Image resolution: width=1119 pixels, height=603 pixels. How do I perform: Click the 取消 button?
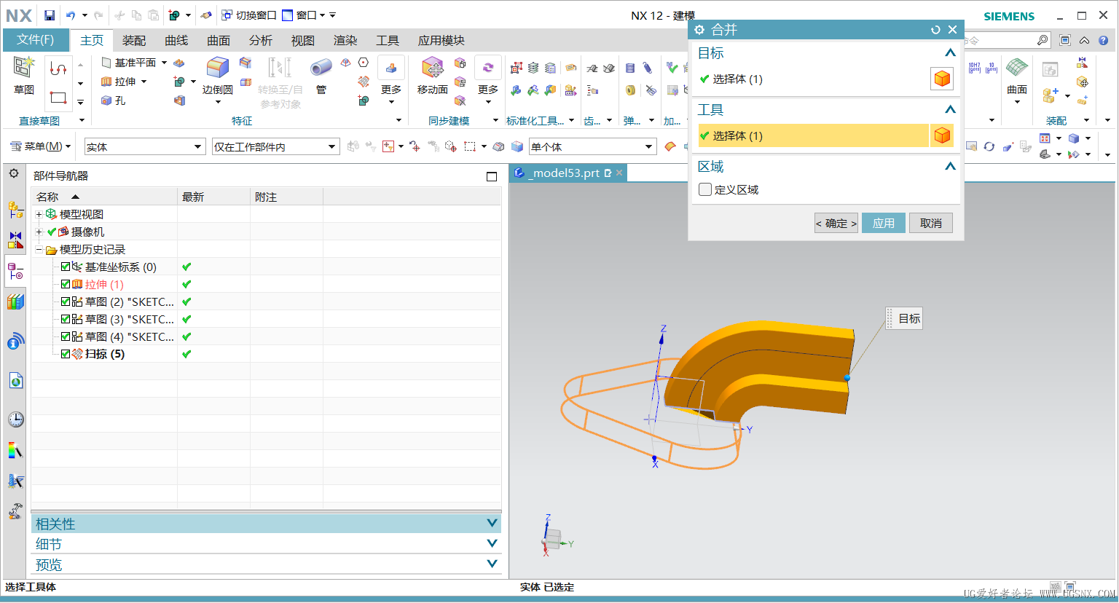(x=930, y=224)
